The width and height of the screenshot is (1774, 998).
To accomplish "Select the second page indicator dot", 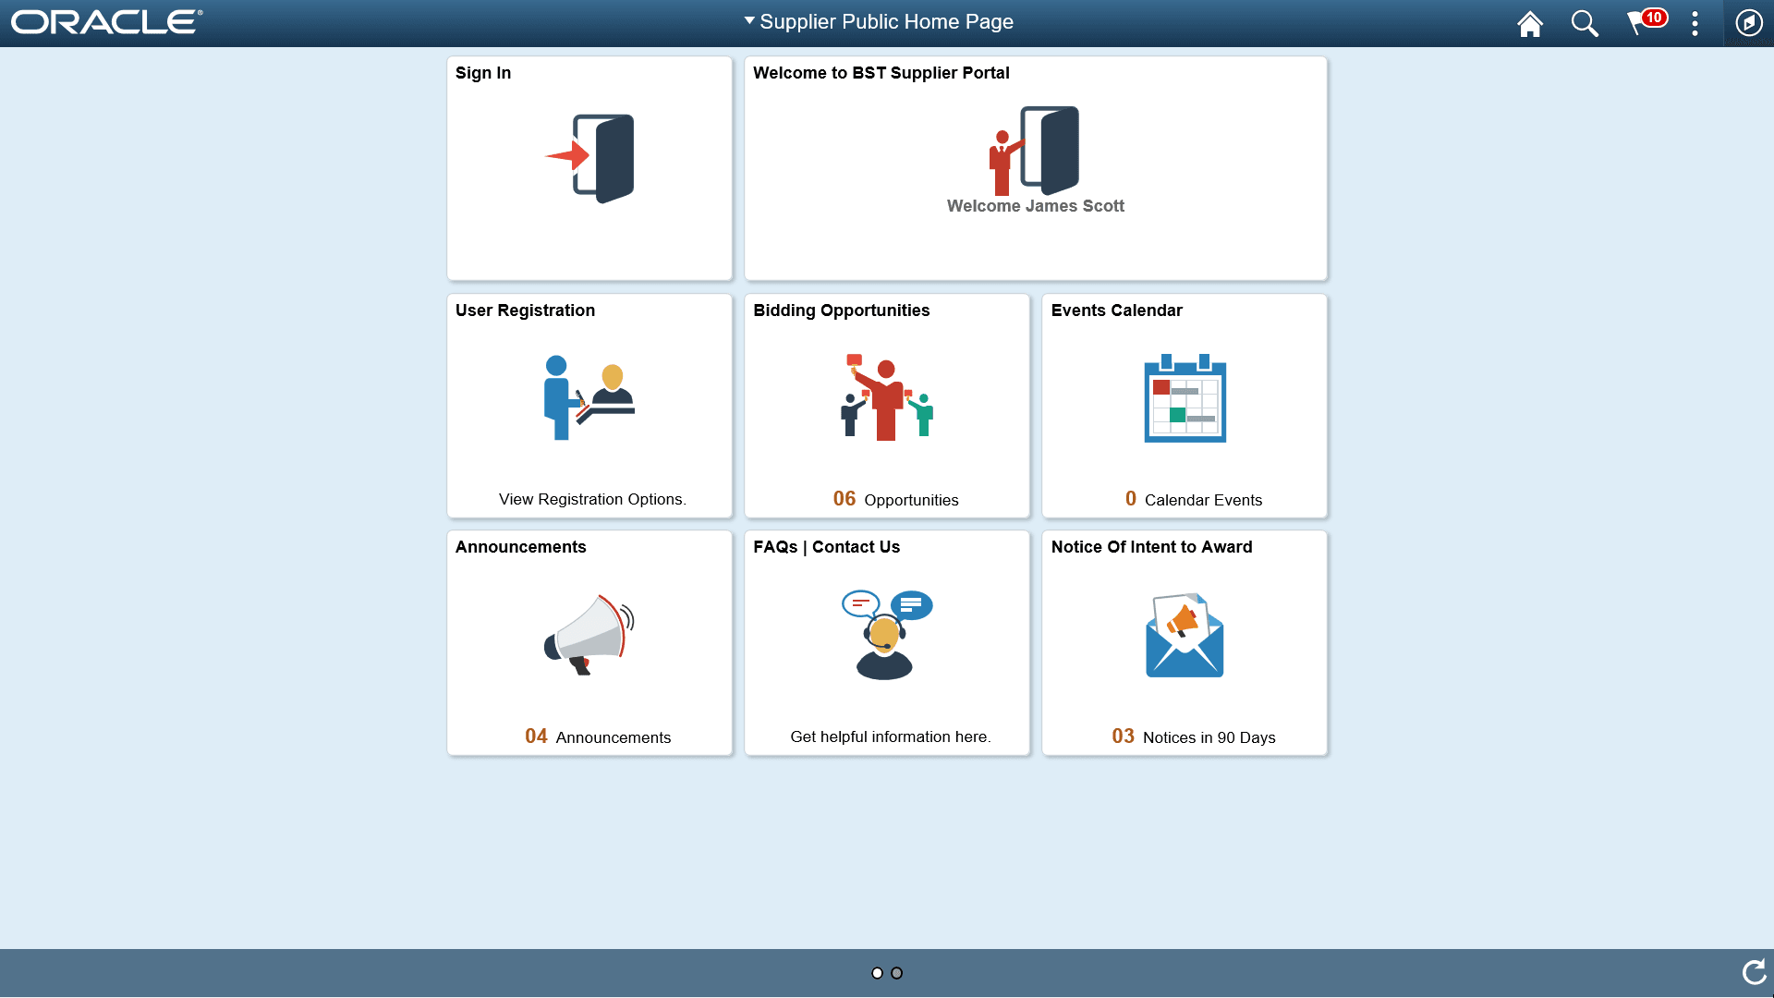I will click(897, 972).
